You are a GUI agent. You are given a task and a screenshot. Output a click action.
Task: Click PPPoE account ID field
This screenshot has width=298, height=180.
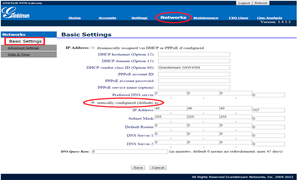click(x=194, y=74)
